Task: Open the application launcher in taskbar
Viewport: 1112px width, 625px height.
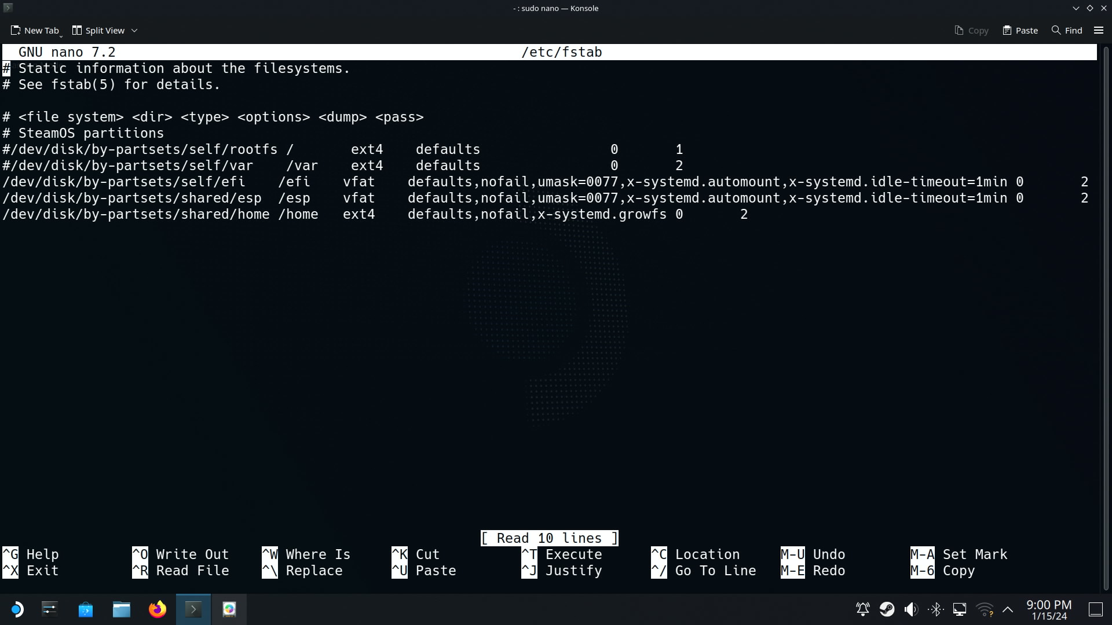Action: pyautogui.click(x=17, y=609)
